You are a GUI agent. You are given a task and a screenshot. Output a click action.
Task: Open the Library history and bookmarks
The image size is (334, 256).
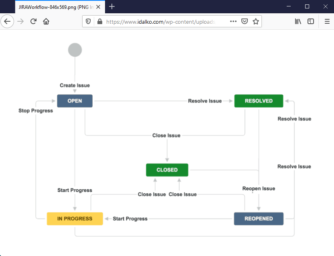298,22
